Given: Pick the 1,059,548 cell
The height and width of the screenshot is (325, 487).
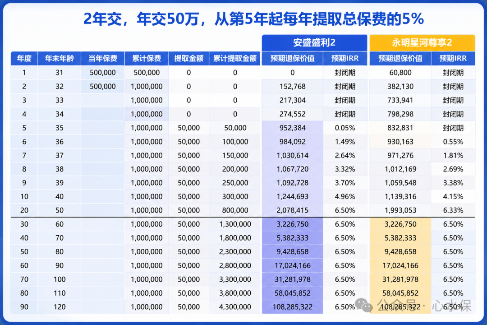Looking at the screenshot, I should coord(400,183).
